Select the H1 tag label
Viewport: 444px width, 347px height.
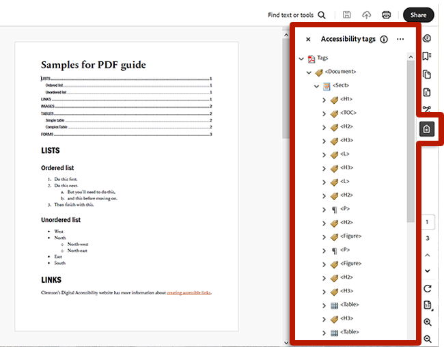point(346,99)
